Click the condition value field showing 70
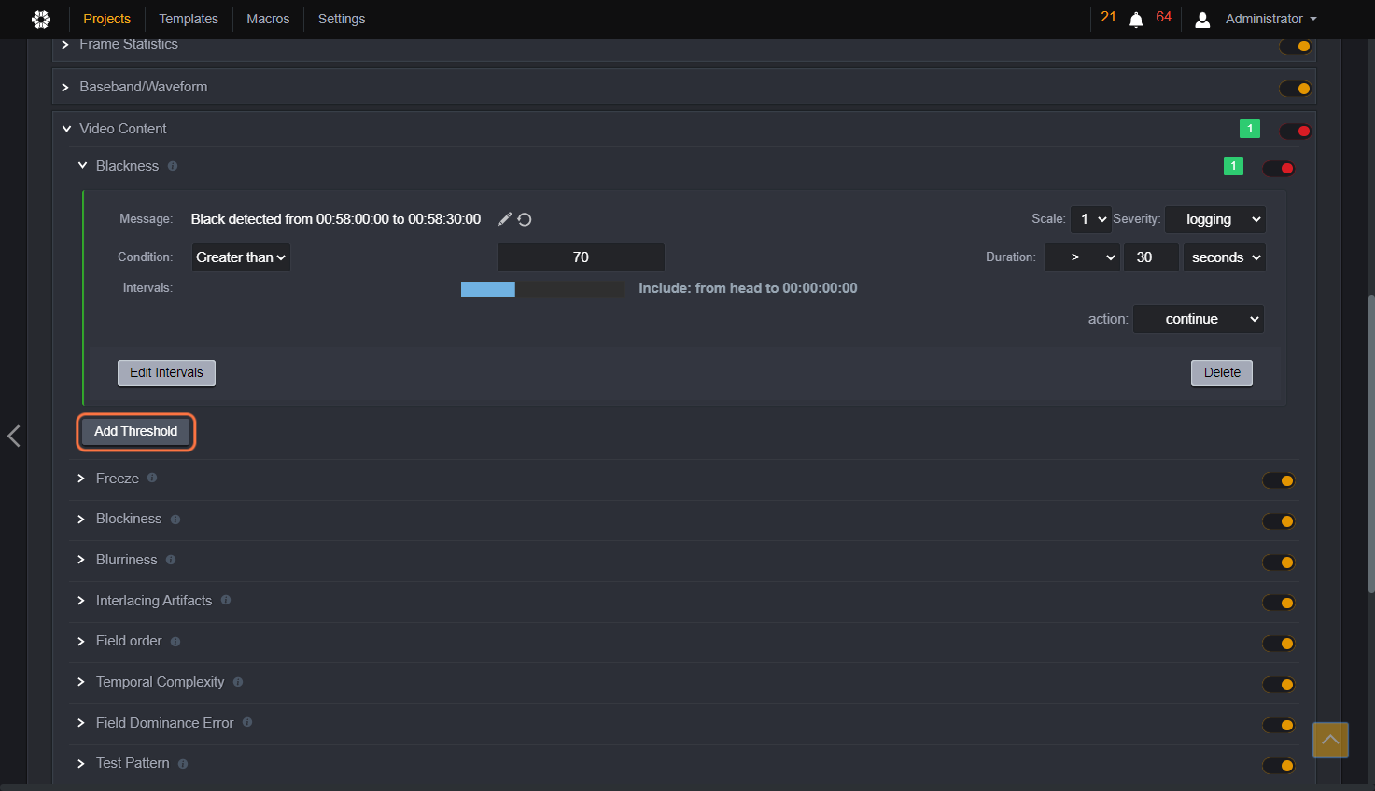Viewport: 1375px width, 791px height. 581,257
